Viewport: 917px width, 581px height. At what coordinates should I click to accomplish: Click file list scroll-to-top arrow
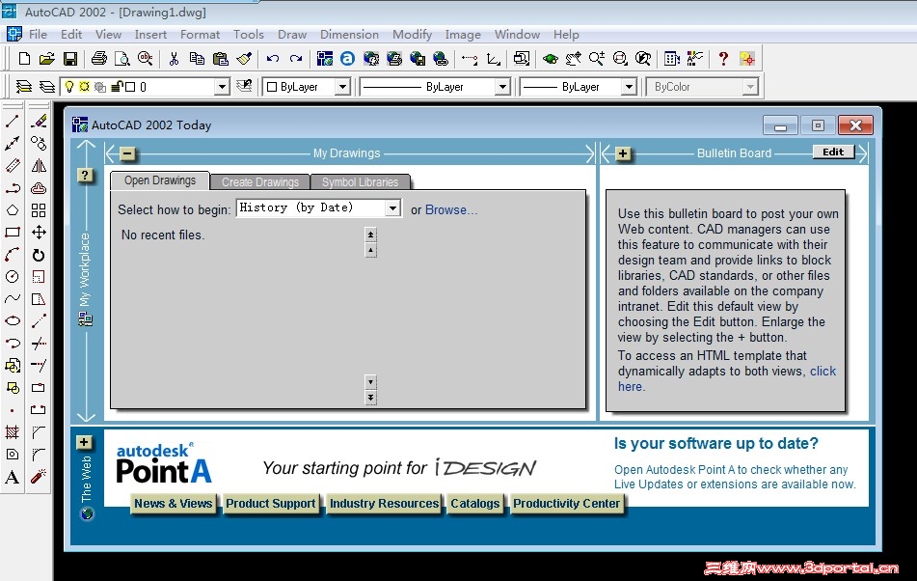coord(371,234)
